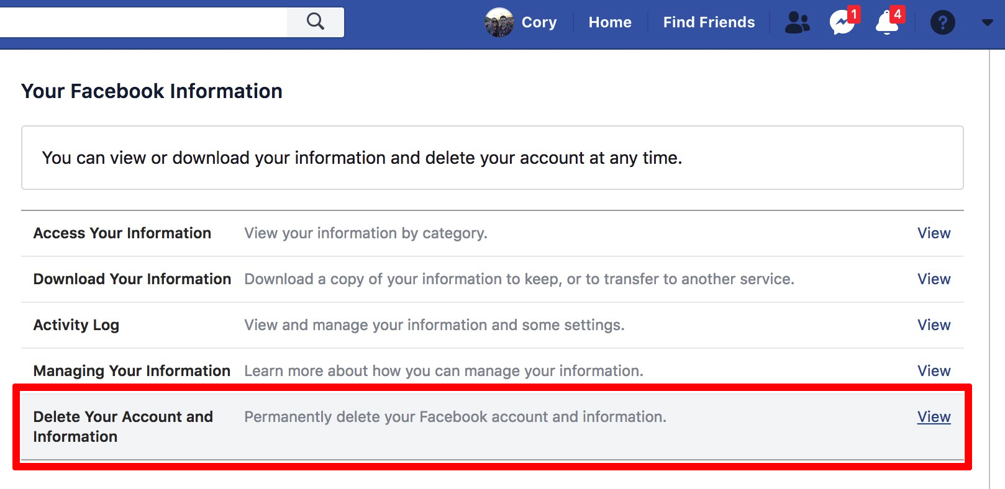Open Find Friends page
Viewport: 1005px width, 489px height.
(709, 22)
